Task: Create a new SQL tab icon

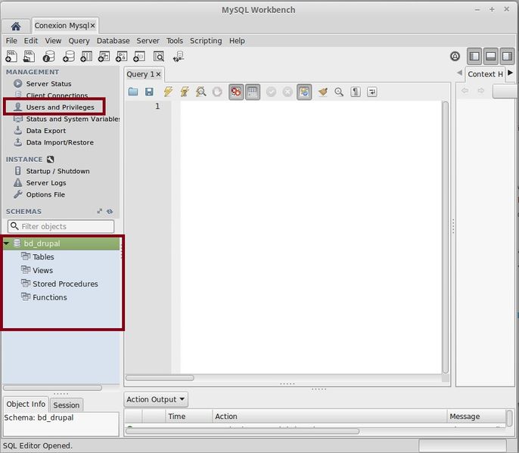Action: (11, 56)
